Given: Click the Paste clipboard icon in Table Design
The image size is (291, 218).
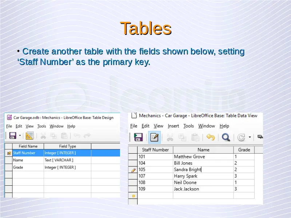Looking at the screenshot, I should [64, 136].
